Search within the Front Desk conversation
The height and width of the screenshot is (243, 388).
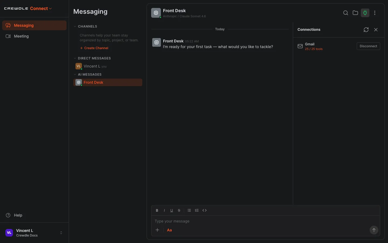click(x=346, y=13)
